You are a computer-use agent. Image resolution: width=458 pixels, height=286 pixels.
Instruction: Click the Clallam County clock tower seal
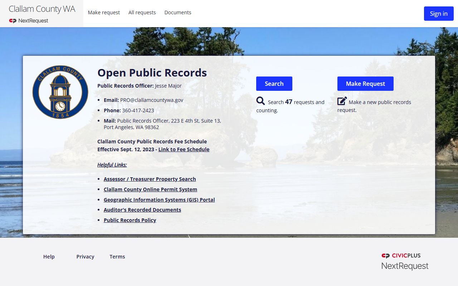60,92
